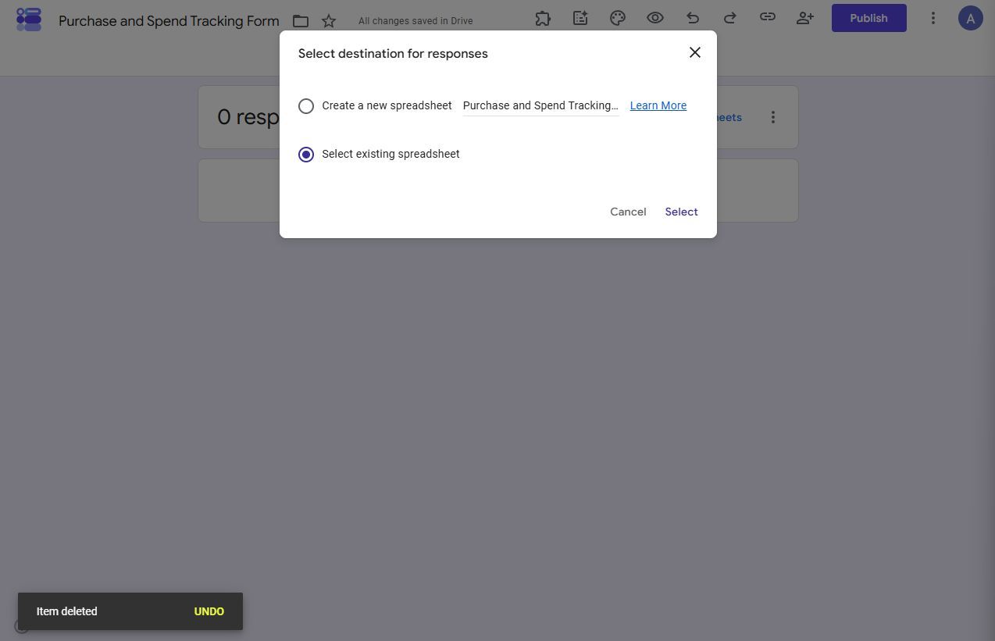The height and width of the screenshot is (641, 995).
Task: Select the Create a new spreadsheet radio
Action: click(x=306, y=105)
